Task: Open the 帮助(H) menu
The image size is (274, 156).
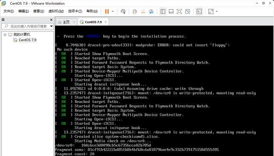Action: click(x=92, y=11)
